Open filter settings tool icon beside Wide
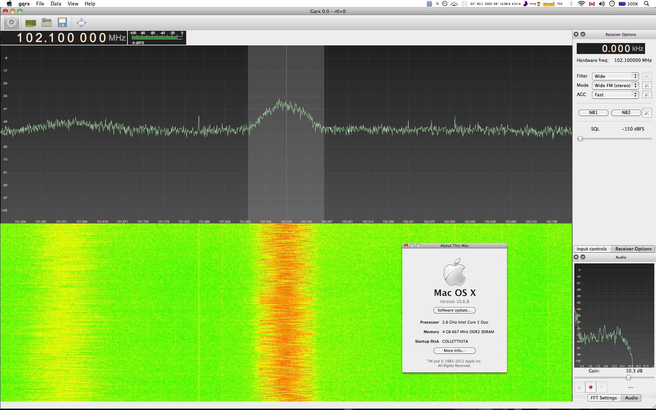 (x=647, y=76)
